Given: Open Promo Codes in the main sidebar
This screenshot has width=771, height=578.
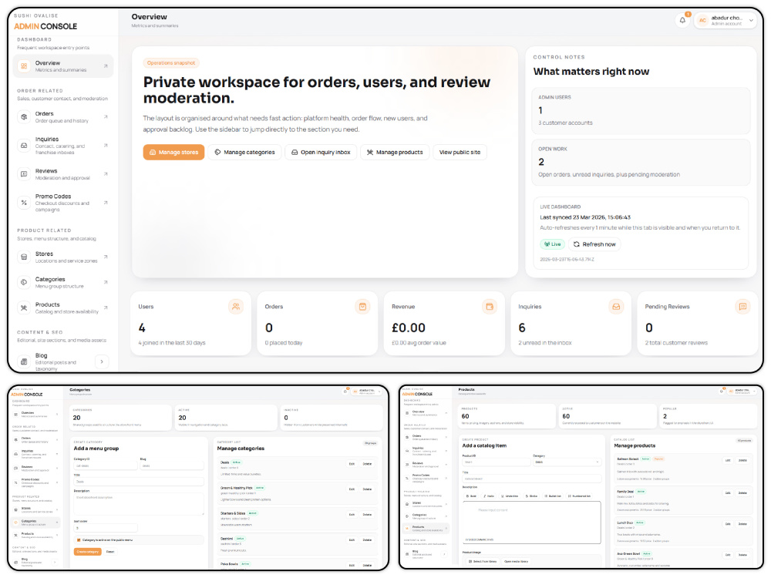Looking at the screenshot, I should click(63, 203).
